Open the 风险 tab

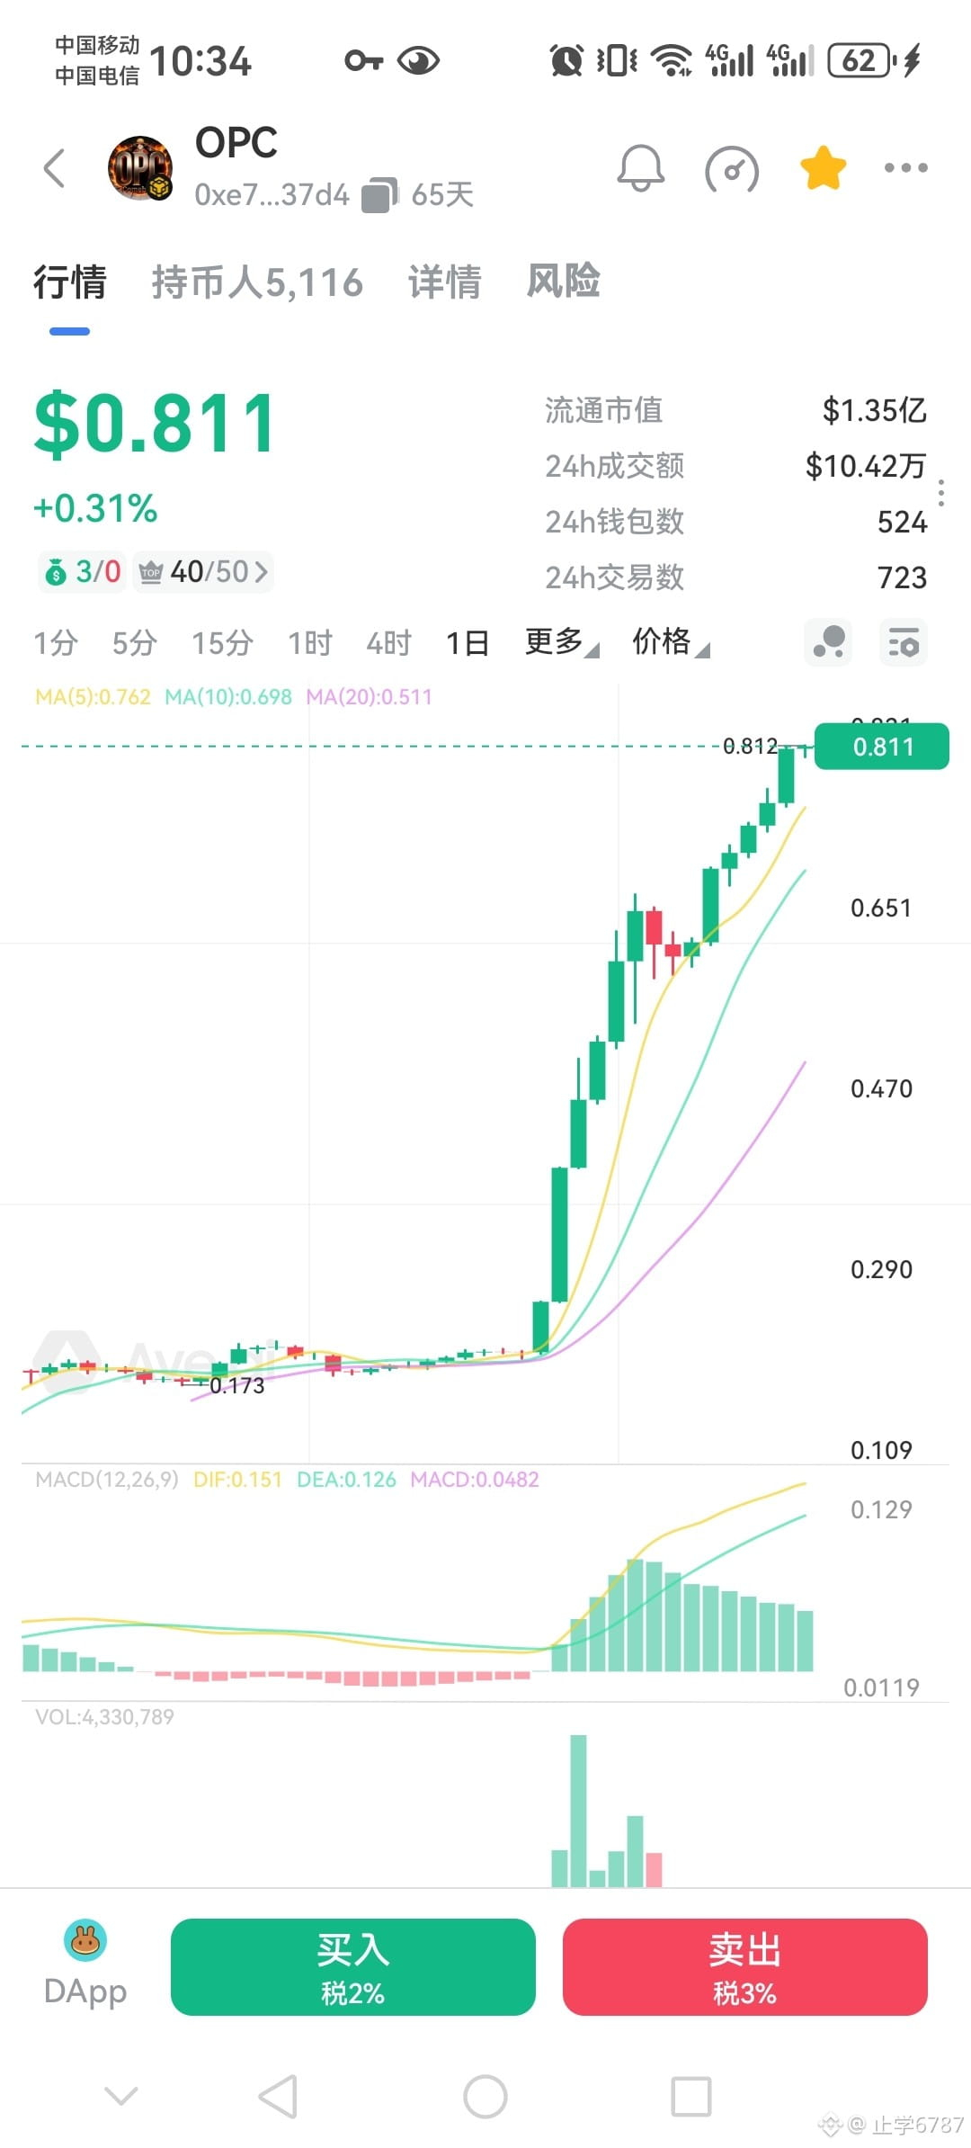coord(563,281)
